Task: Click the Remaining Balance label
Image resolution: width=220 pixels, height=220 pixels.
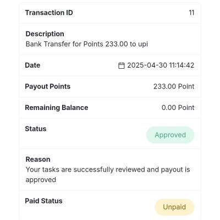Action: coord(57,108)
